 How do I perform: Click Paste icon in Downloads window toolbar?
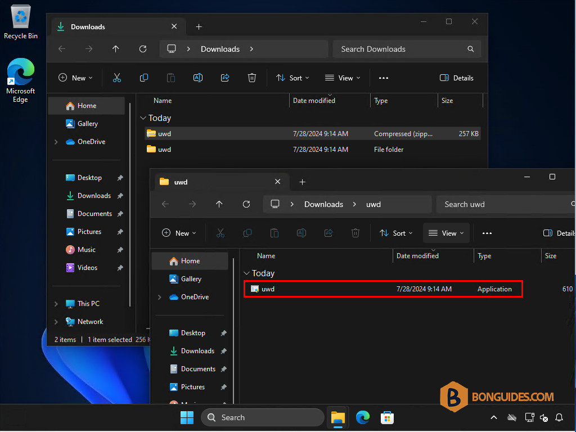[171, 78]
